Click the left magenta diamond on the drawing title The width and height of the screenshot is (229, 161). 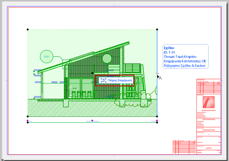28,121
